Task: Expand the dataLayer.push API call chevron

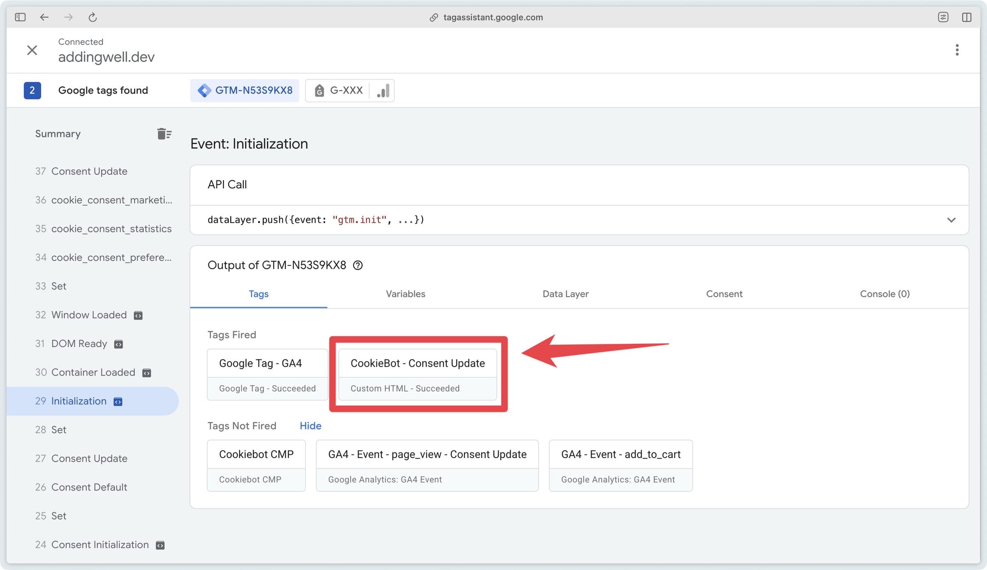Action: tap(951, 220)
